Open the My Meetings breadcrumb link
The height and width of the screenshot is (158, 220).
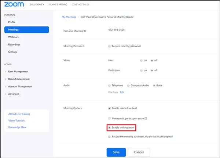coord(69,17)
